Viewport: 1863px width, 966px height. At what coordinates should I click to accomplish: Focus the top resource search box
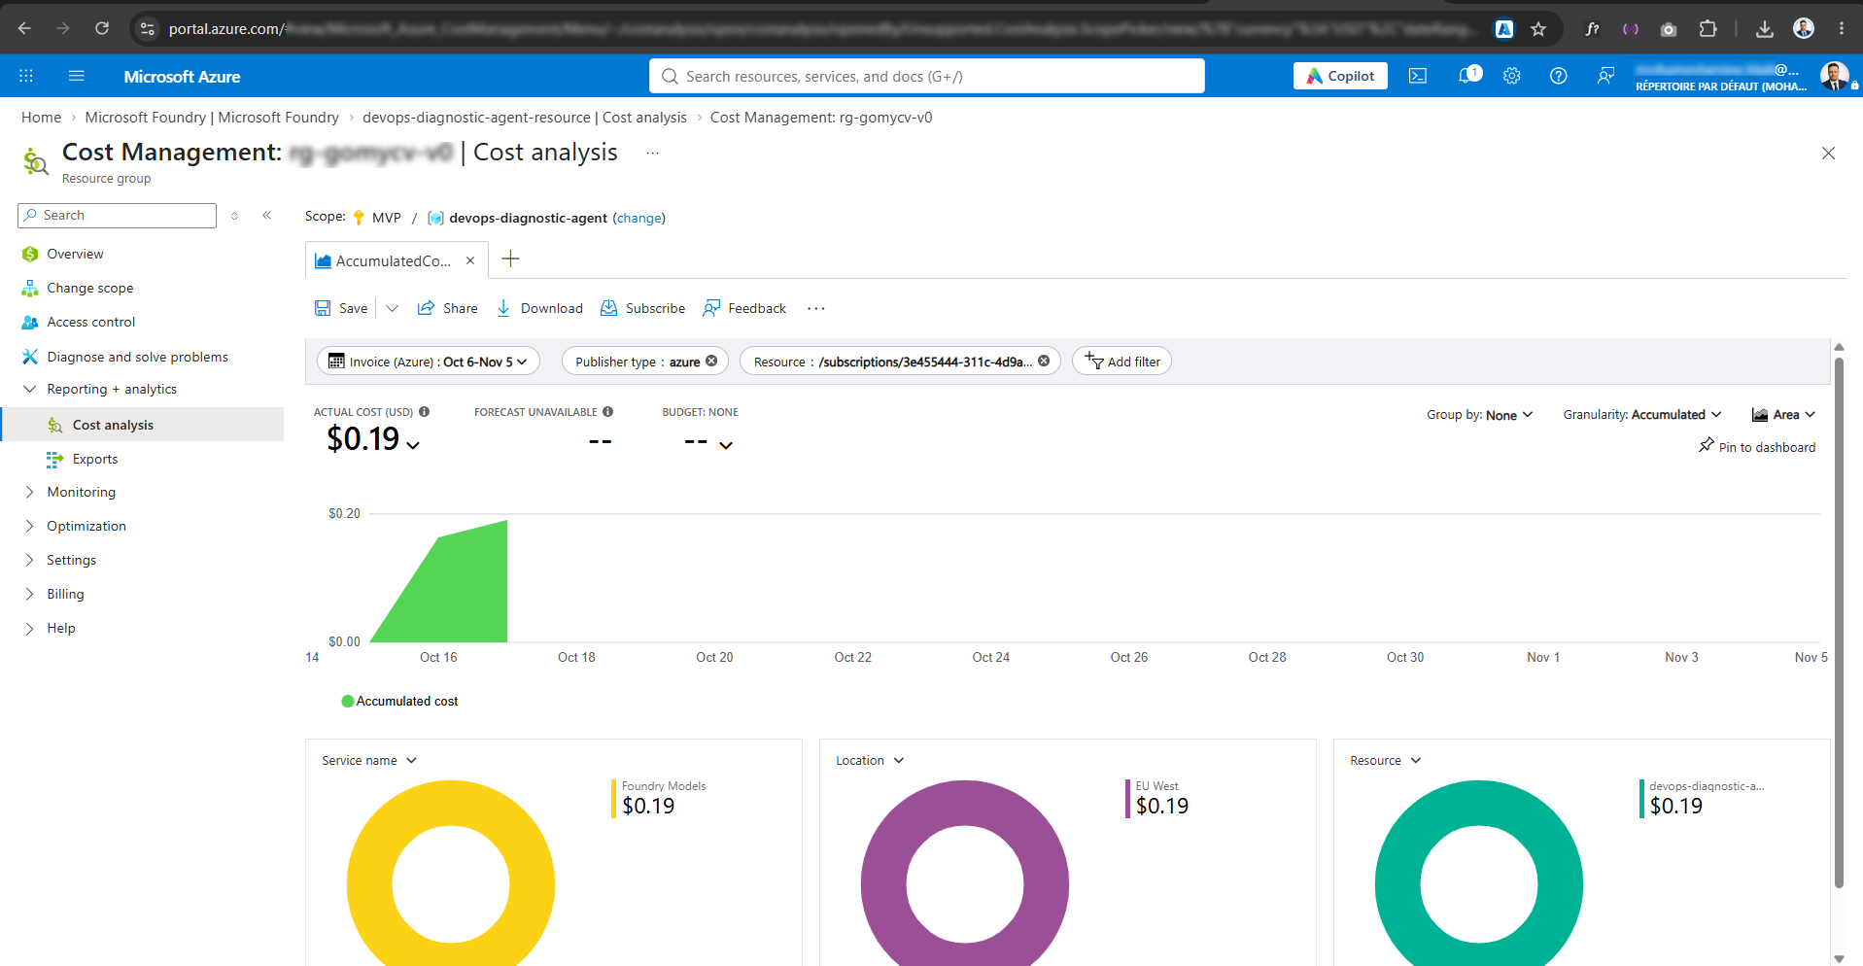pyautogui.click(x=927, y=76)
